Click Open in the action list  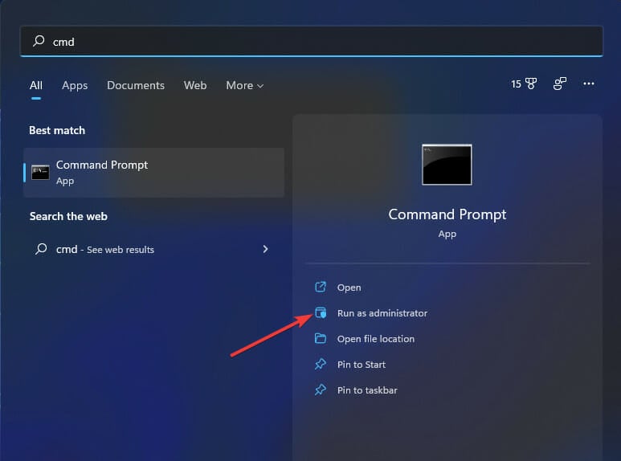click(349, 288)
